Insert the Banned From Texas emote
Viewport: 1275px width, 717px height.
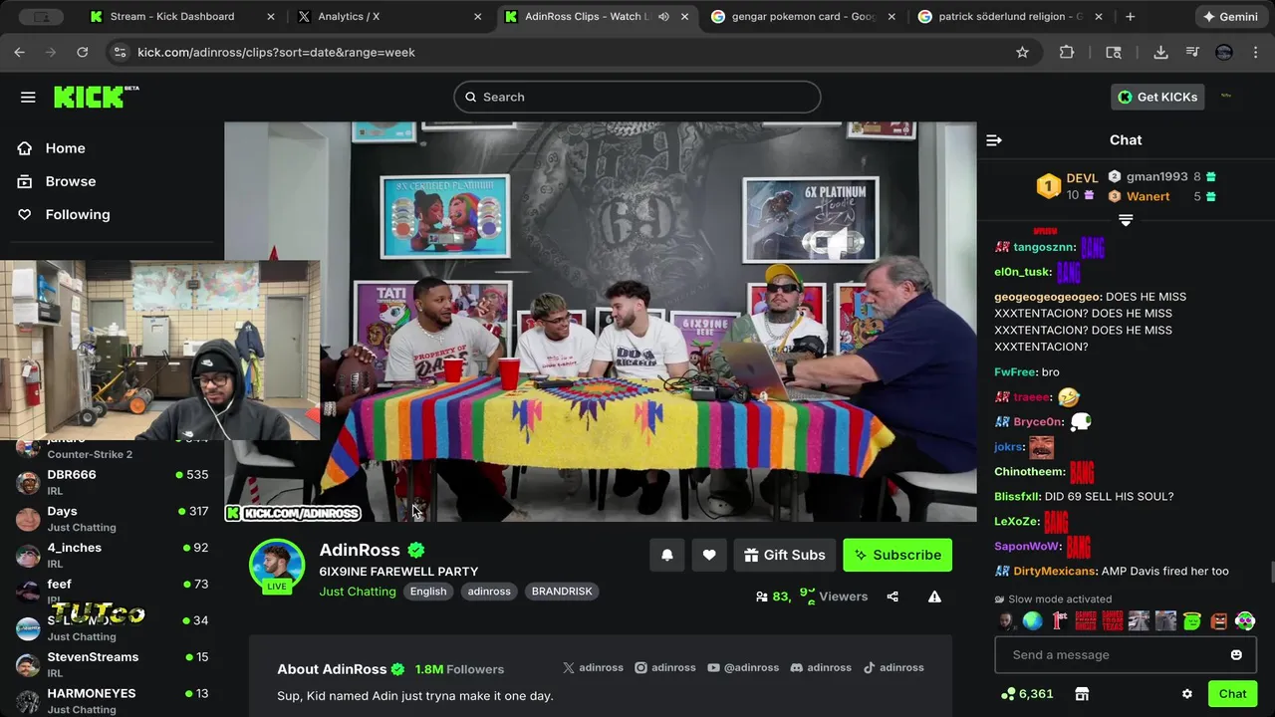pos(1113,620)
